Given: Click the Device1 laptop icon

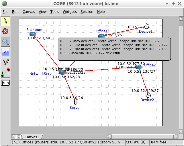Looking at the screenshot, I should pos(147,26).
